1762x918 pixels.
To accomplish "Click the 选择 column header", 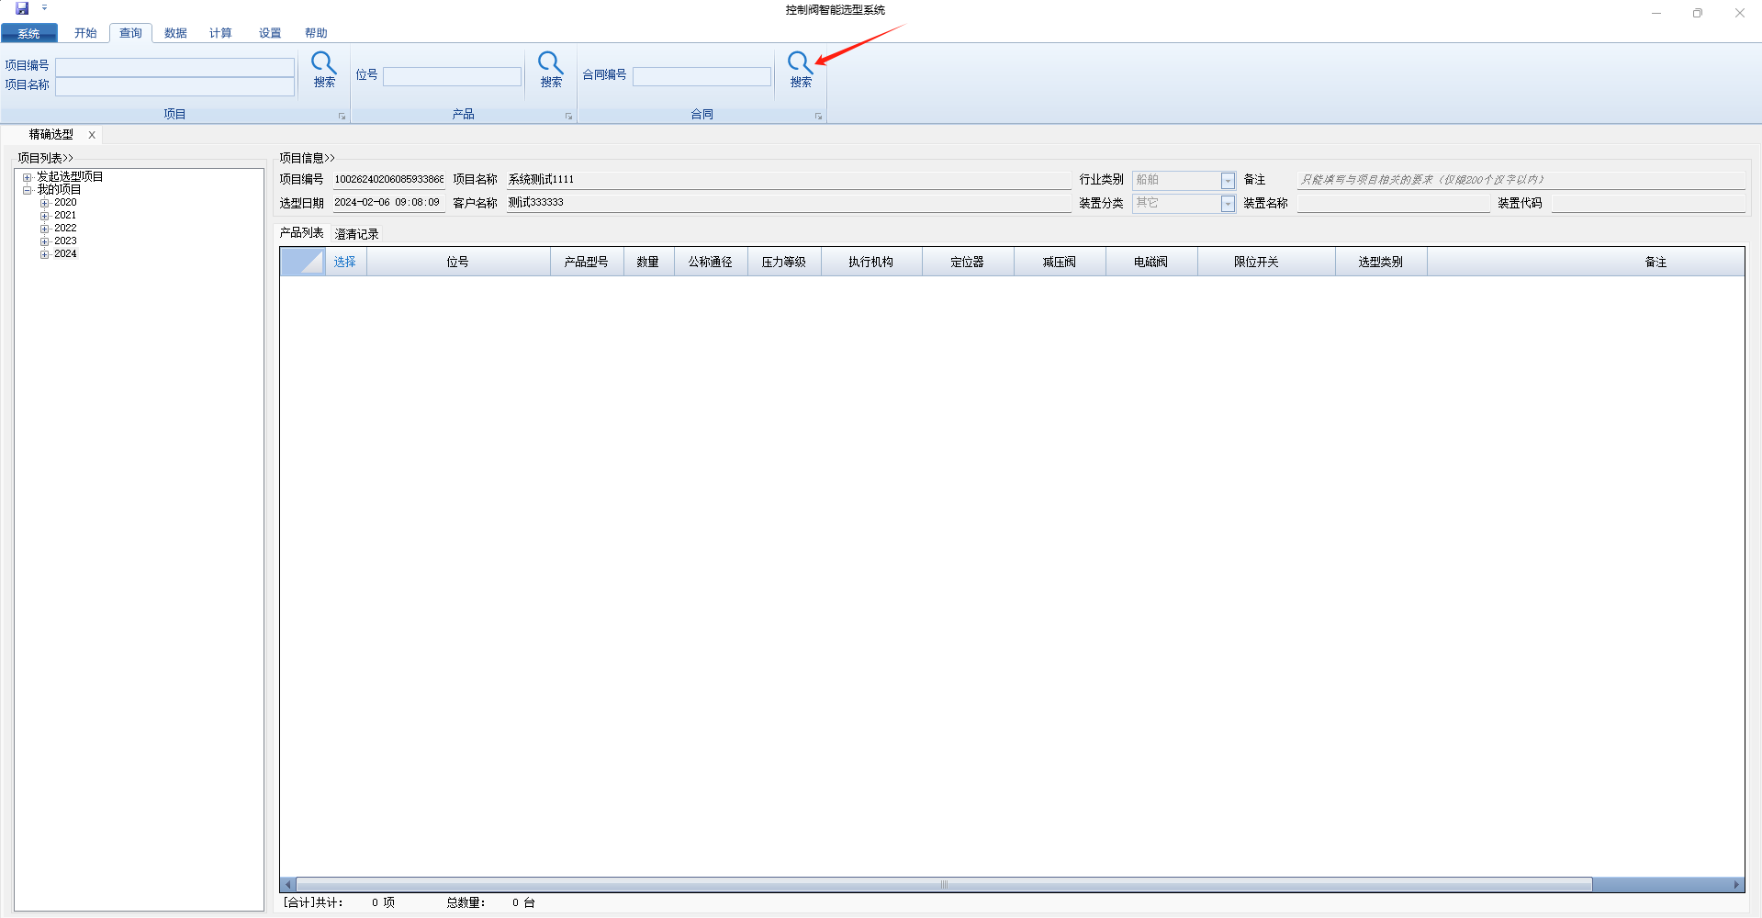I will pos(344,262).
